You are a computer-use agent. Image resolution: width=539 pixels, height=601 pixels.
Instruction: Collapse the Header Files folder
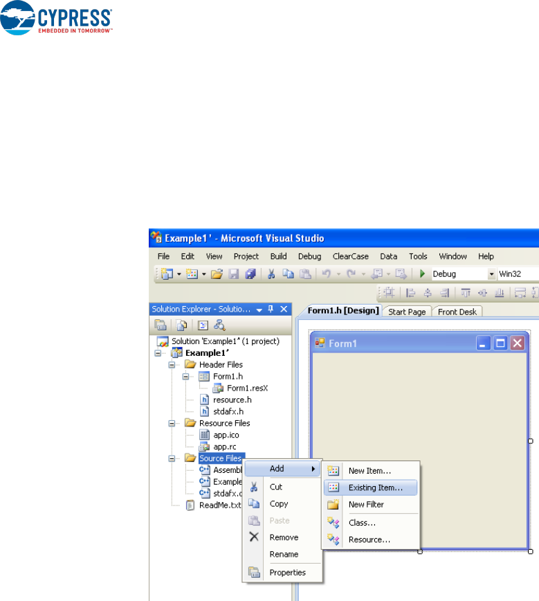(172, 364)
